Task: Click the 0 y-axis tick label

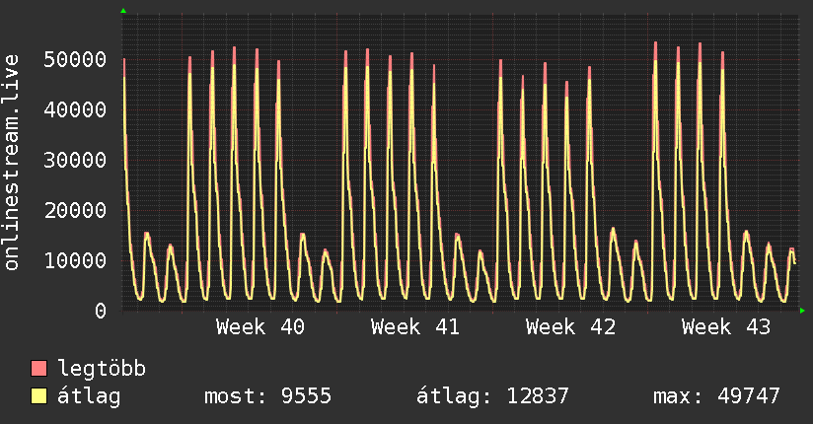Action: point(101,311)
